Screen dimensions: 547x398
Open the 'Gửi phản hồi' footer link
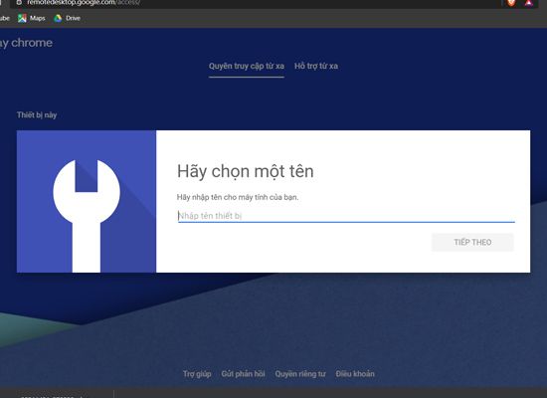click(243, 374)
